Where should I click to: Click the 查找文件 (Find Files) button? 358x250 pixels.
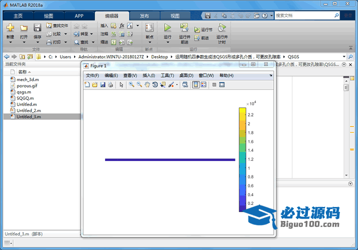click(x=57, y=25)
